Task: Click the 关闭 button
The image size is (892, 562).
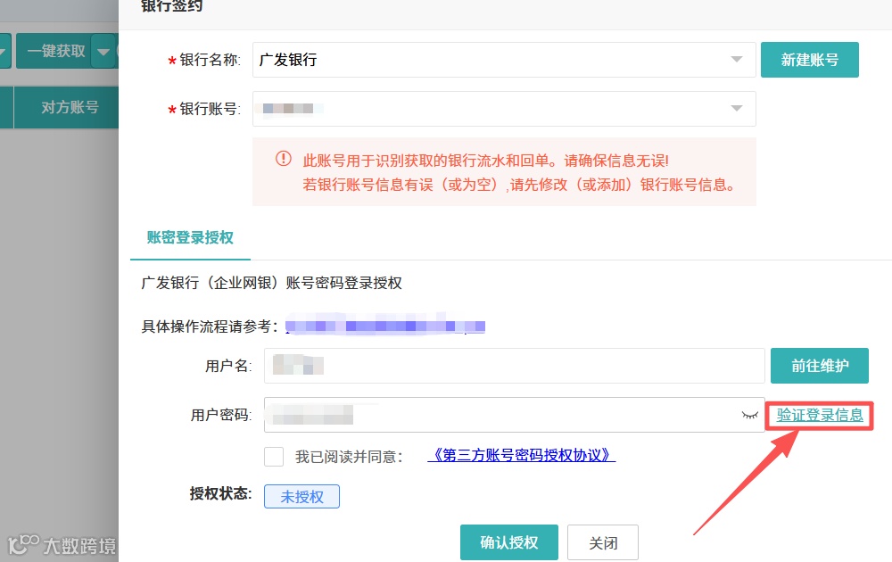Action: (x=603, y=542)
